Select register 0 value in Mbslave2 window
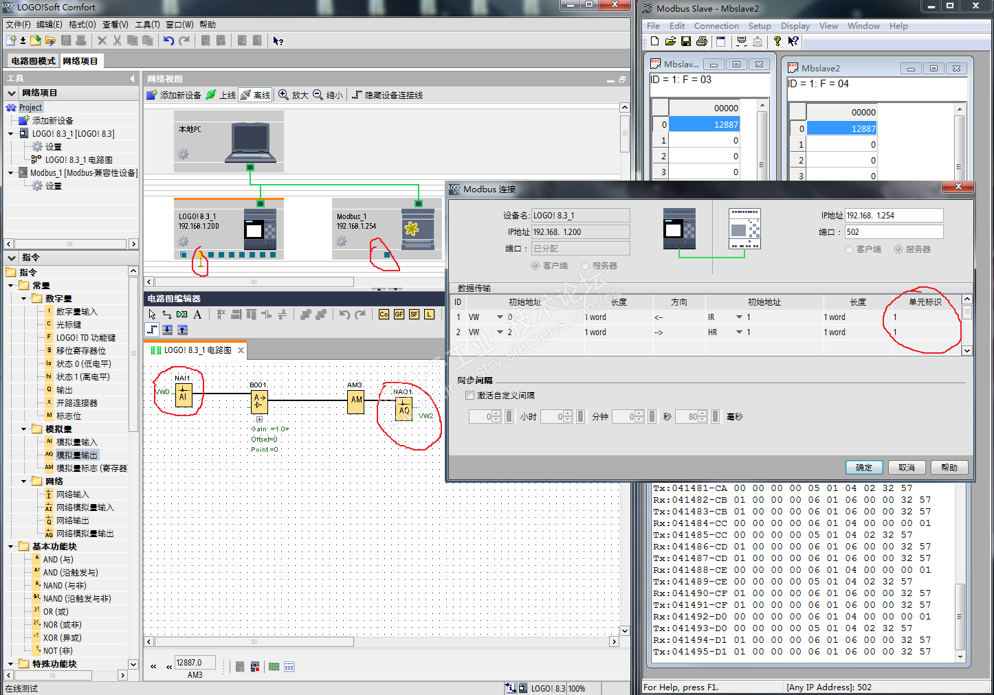 (x=843, y=128)
